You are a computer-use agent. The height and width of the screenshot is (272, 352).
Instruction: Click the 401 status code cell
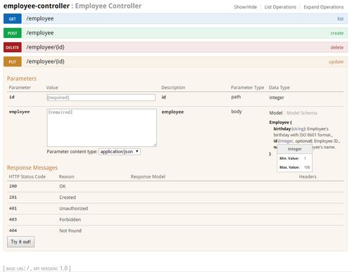(13, 208)
